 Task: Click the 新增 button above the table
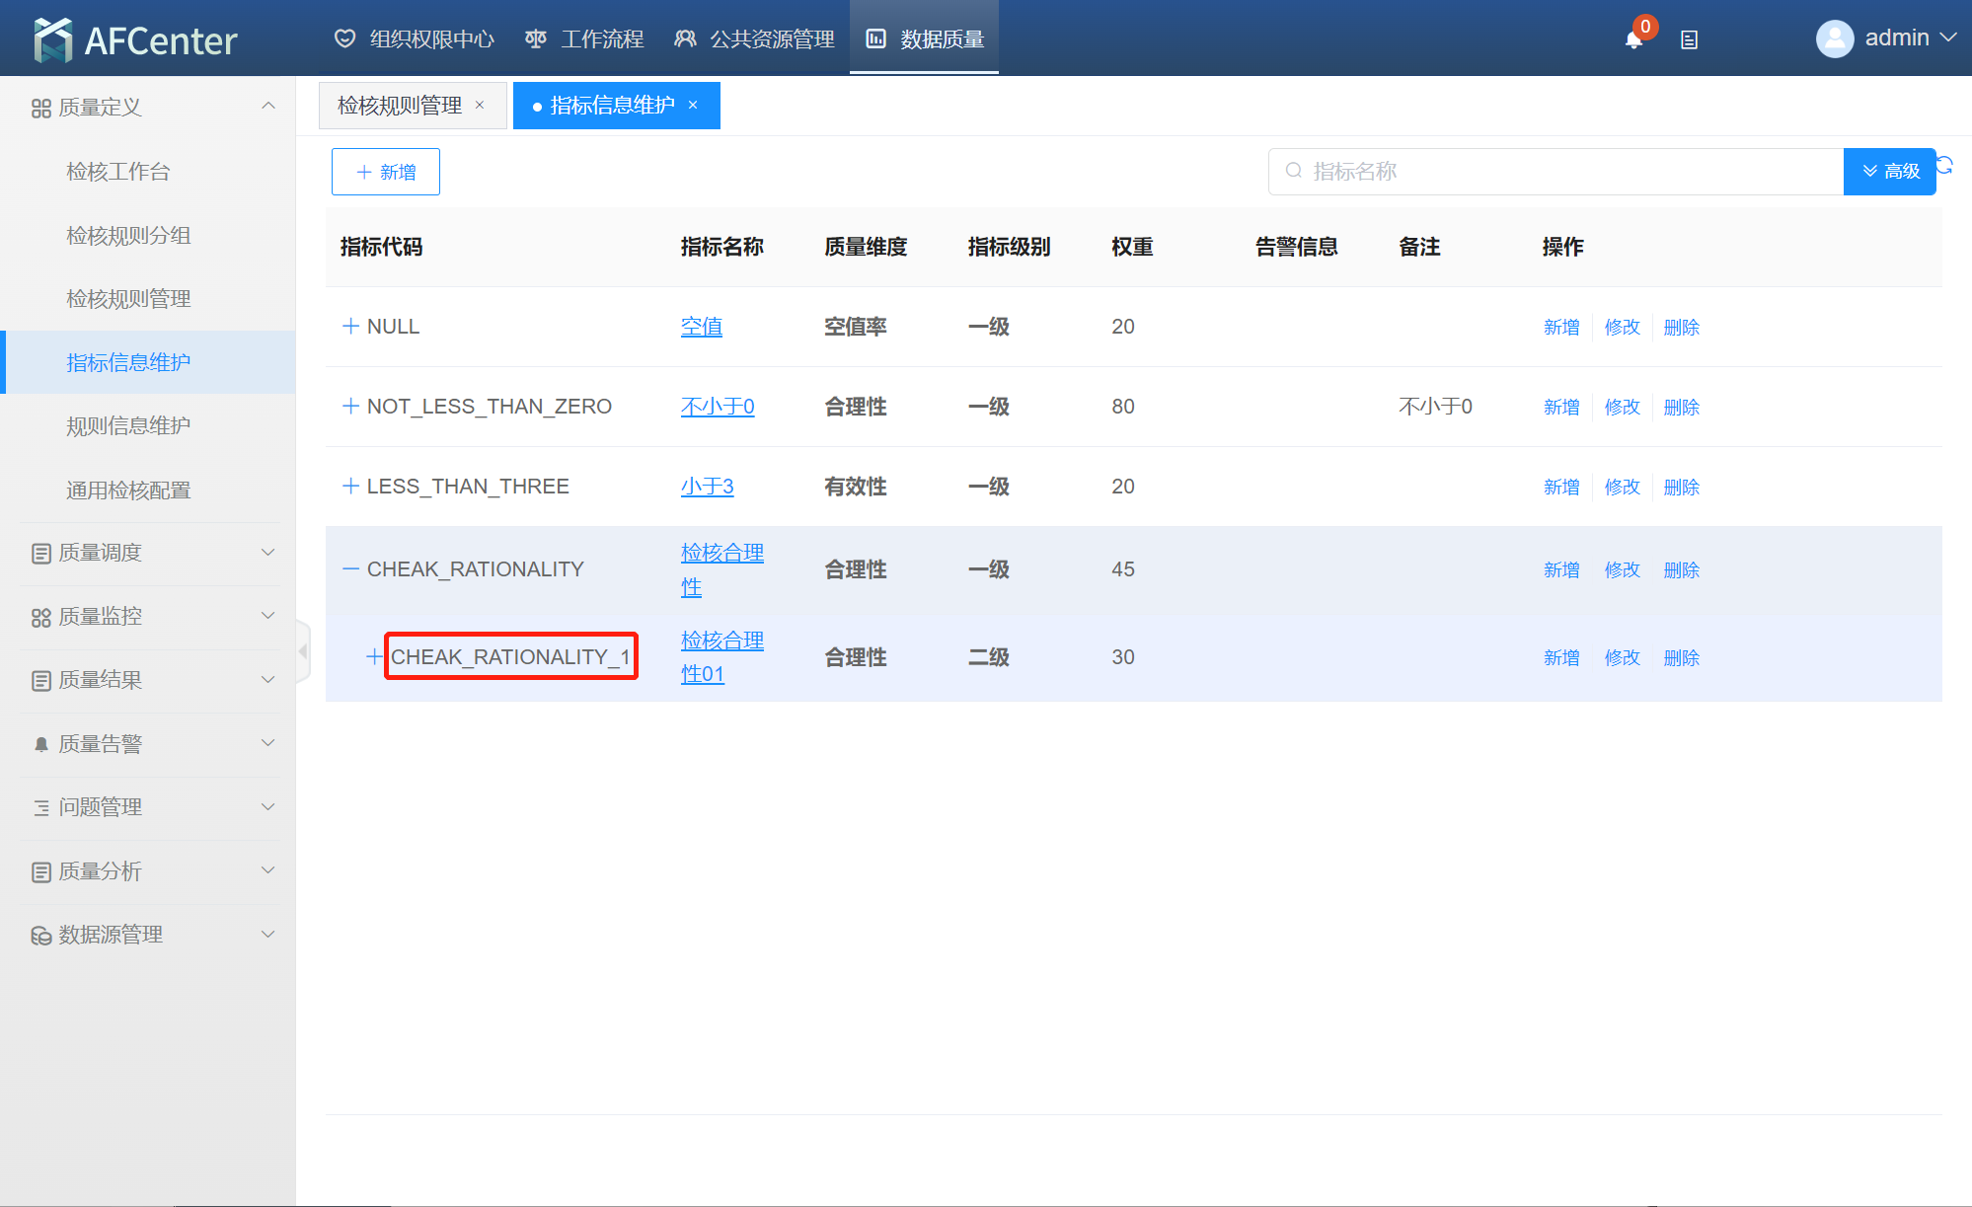pos(385,172)
